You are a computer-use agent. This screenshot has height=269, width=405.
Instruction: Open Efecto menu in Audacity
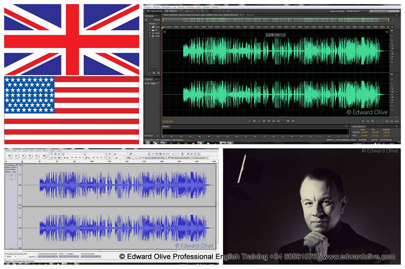pos(45,150)
